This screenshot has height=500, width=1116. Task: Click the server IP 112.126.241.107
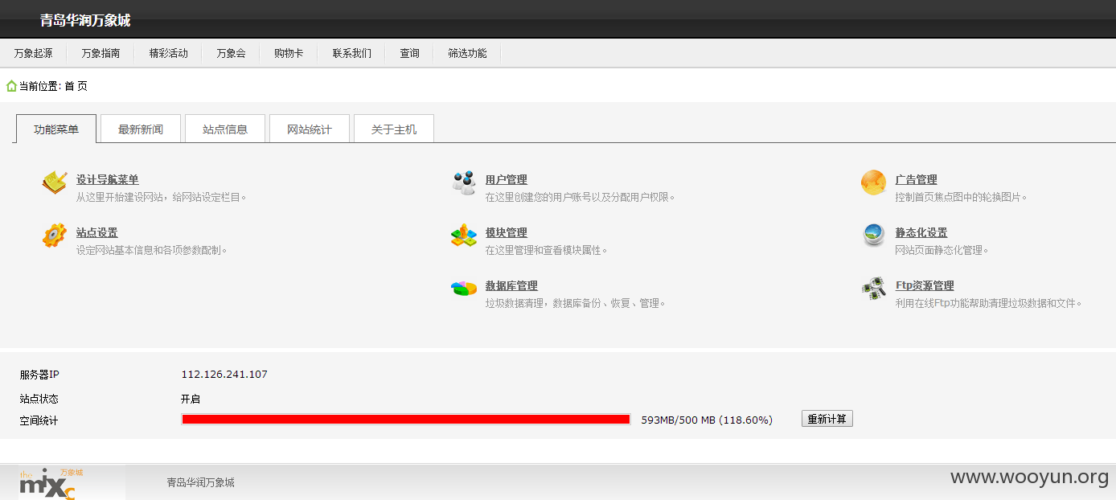(x=224, y=375)
